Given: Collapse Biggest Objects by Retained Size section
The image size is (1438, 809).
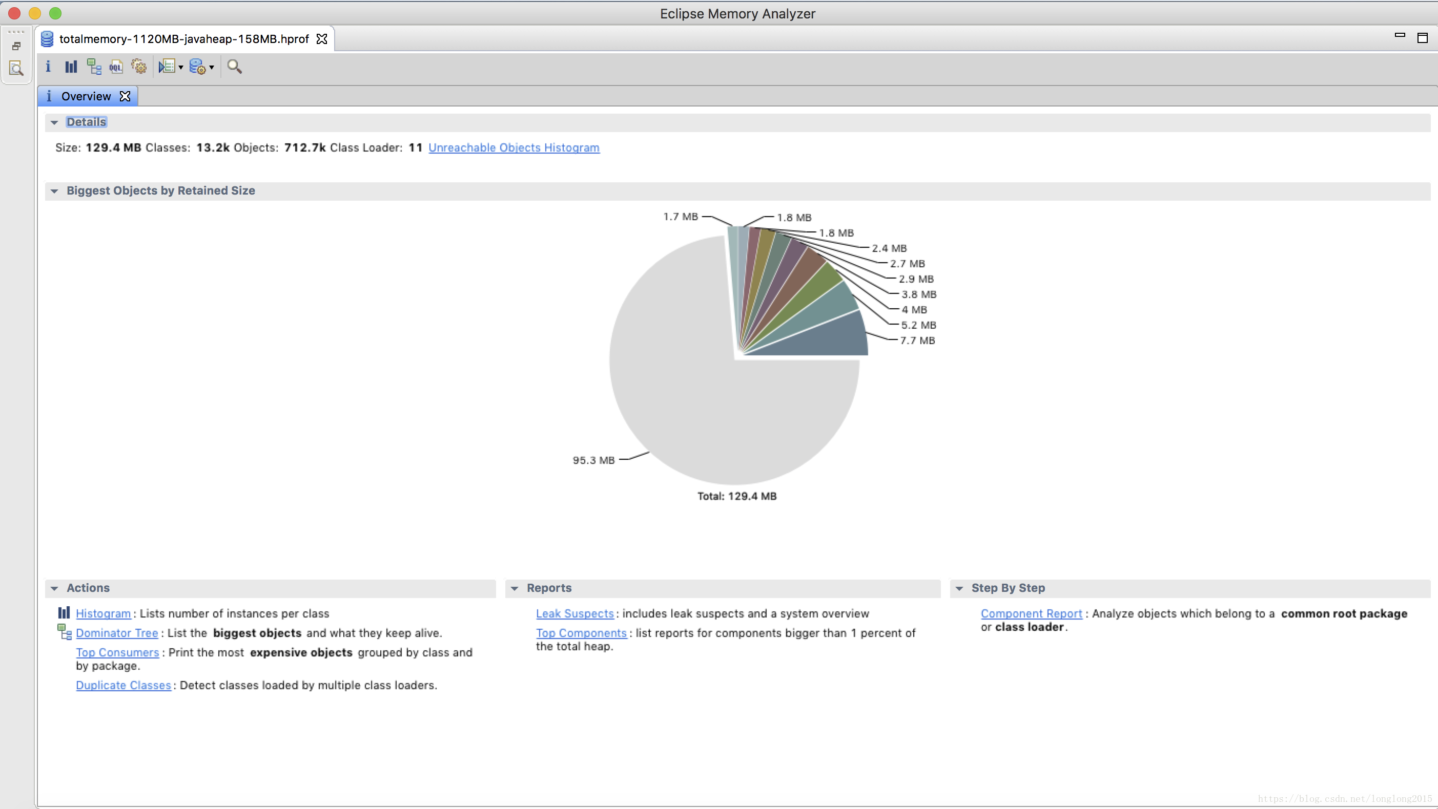Looking at the screenshot, I should (54, 191).
